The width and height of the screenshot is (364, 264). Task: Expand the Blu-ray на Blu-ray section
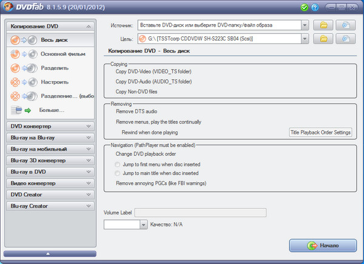tap(89, 137)
